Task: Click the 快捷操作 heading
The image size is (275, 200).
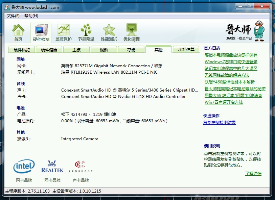Action: click(x=211, y=116)
